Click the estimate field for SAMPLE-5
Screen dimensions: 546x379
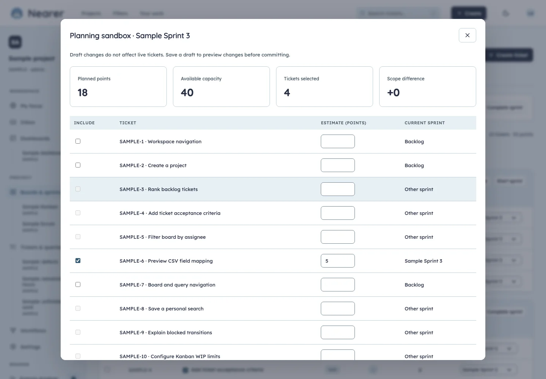[x=338, y=237]
